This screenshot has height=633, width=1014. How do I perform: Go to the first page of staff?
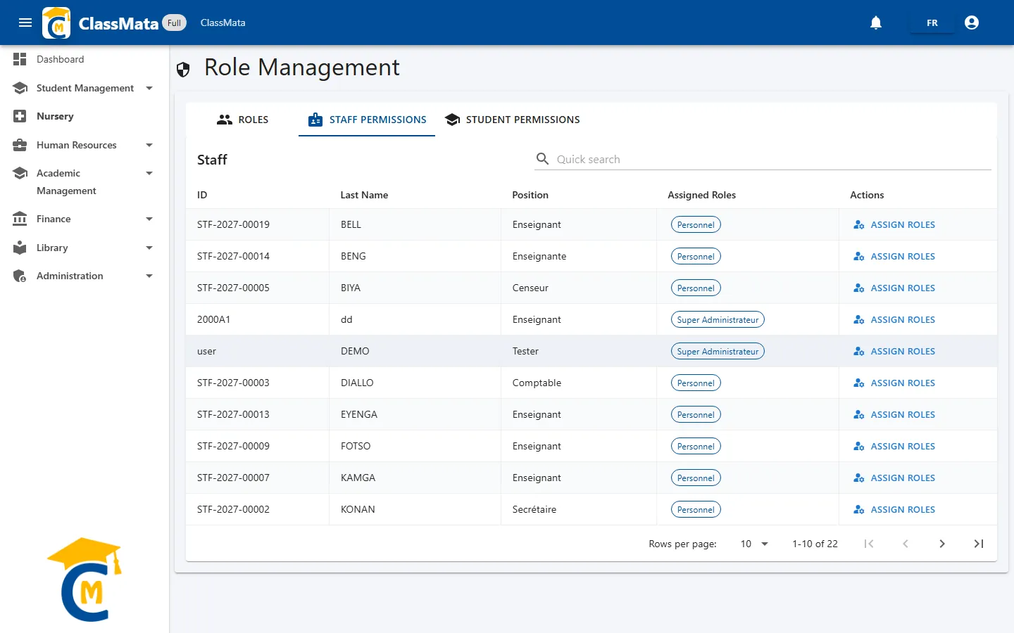click(869, 544)
